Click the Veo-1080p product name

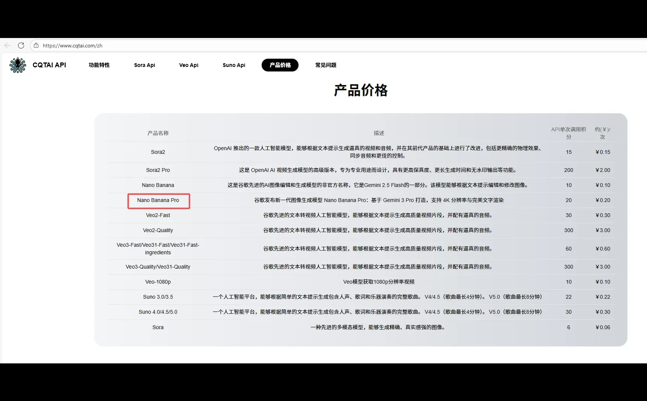(158, 282)
